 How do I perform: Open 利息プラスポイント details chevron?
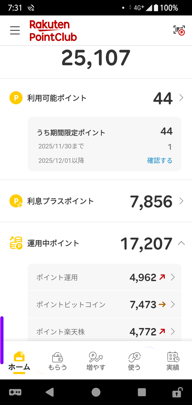tap(181, 201)
